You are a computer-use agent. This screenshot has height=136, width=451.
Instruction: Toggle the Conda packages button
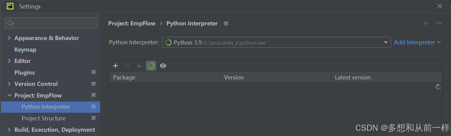coord(151,66)
